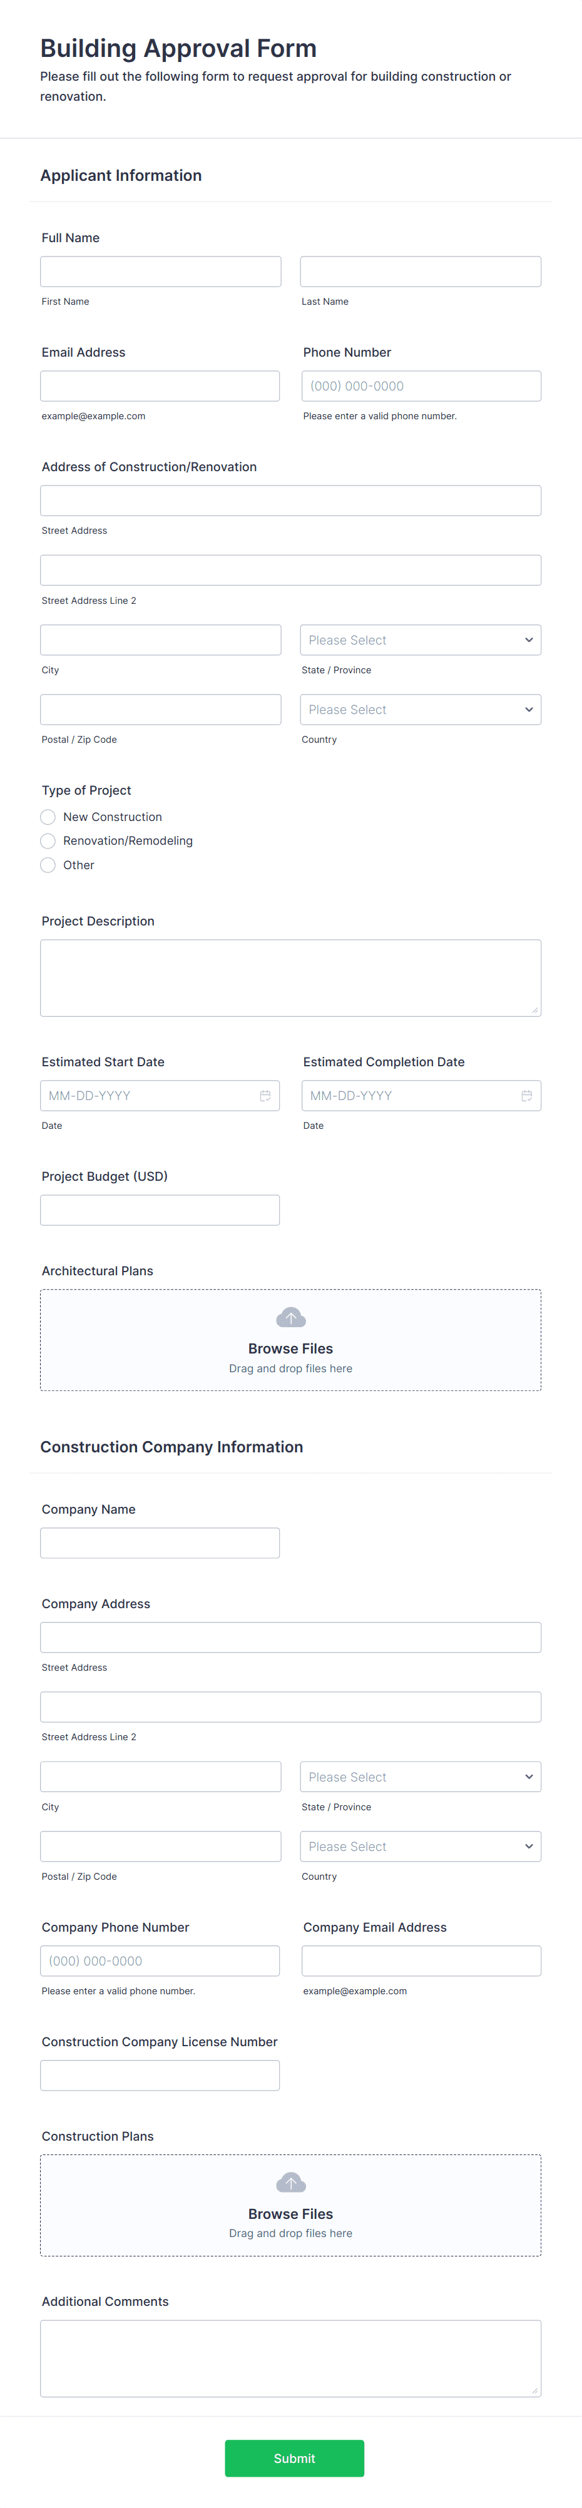
Task: Click the calendar icon for Estimated Start Date
Action: [x=266, y=1095]
